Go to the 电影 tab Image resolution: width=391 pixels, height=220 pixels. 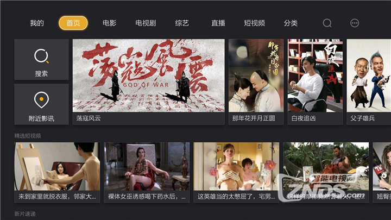point(110,23)
